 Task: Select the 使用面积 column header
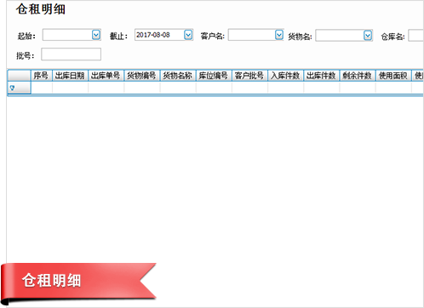[x=393, y=76]
